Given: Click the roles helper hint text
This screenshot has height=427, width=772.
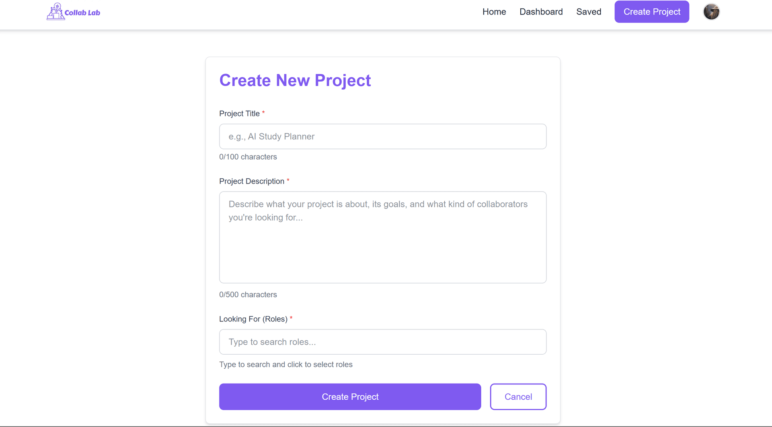Looking at the screenshot, I should tap(286, 364).
